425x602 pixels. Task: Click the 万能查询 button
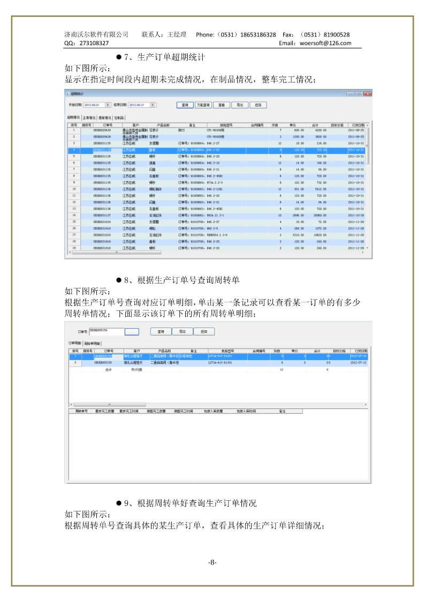tap(203, 105)
